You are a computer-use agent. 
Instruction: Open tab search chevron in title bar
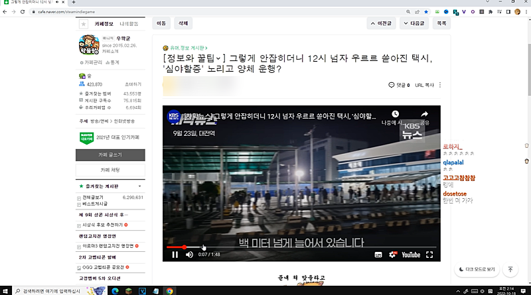pyautogui.click(x=487, y=2)
